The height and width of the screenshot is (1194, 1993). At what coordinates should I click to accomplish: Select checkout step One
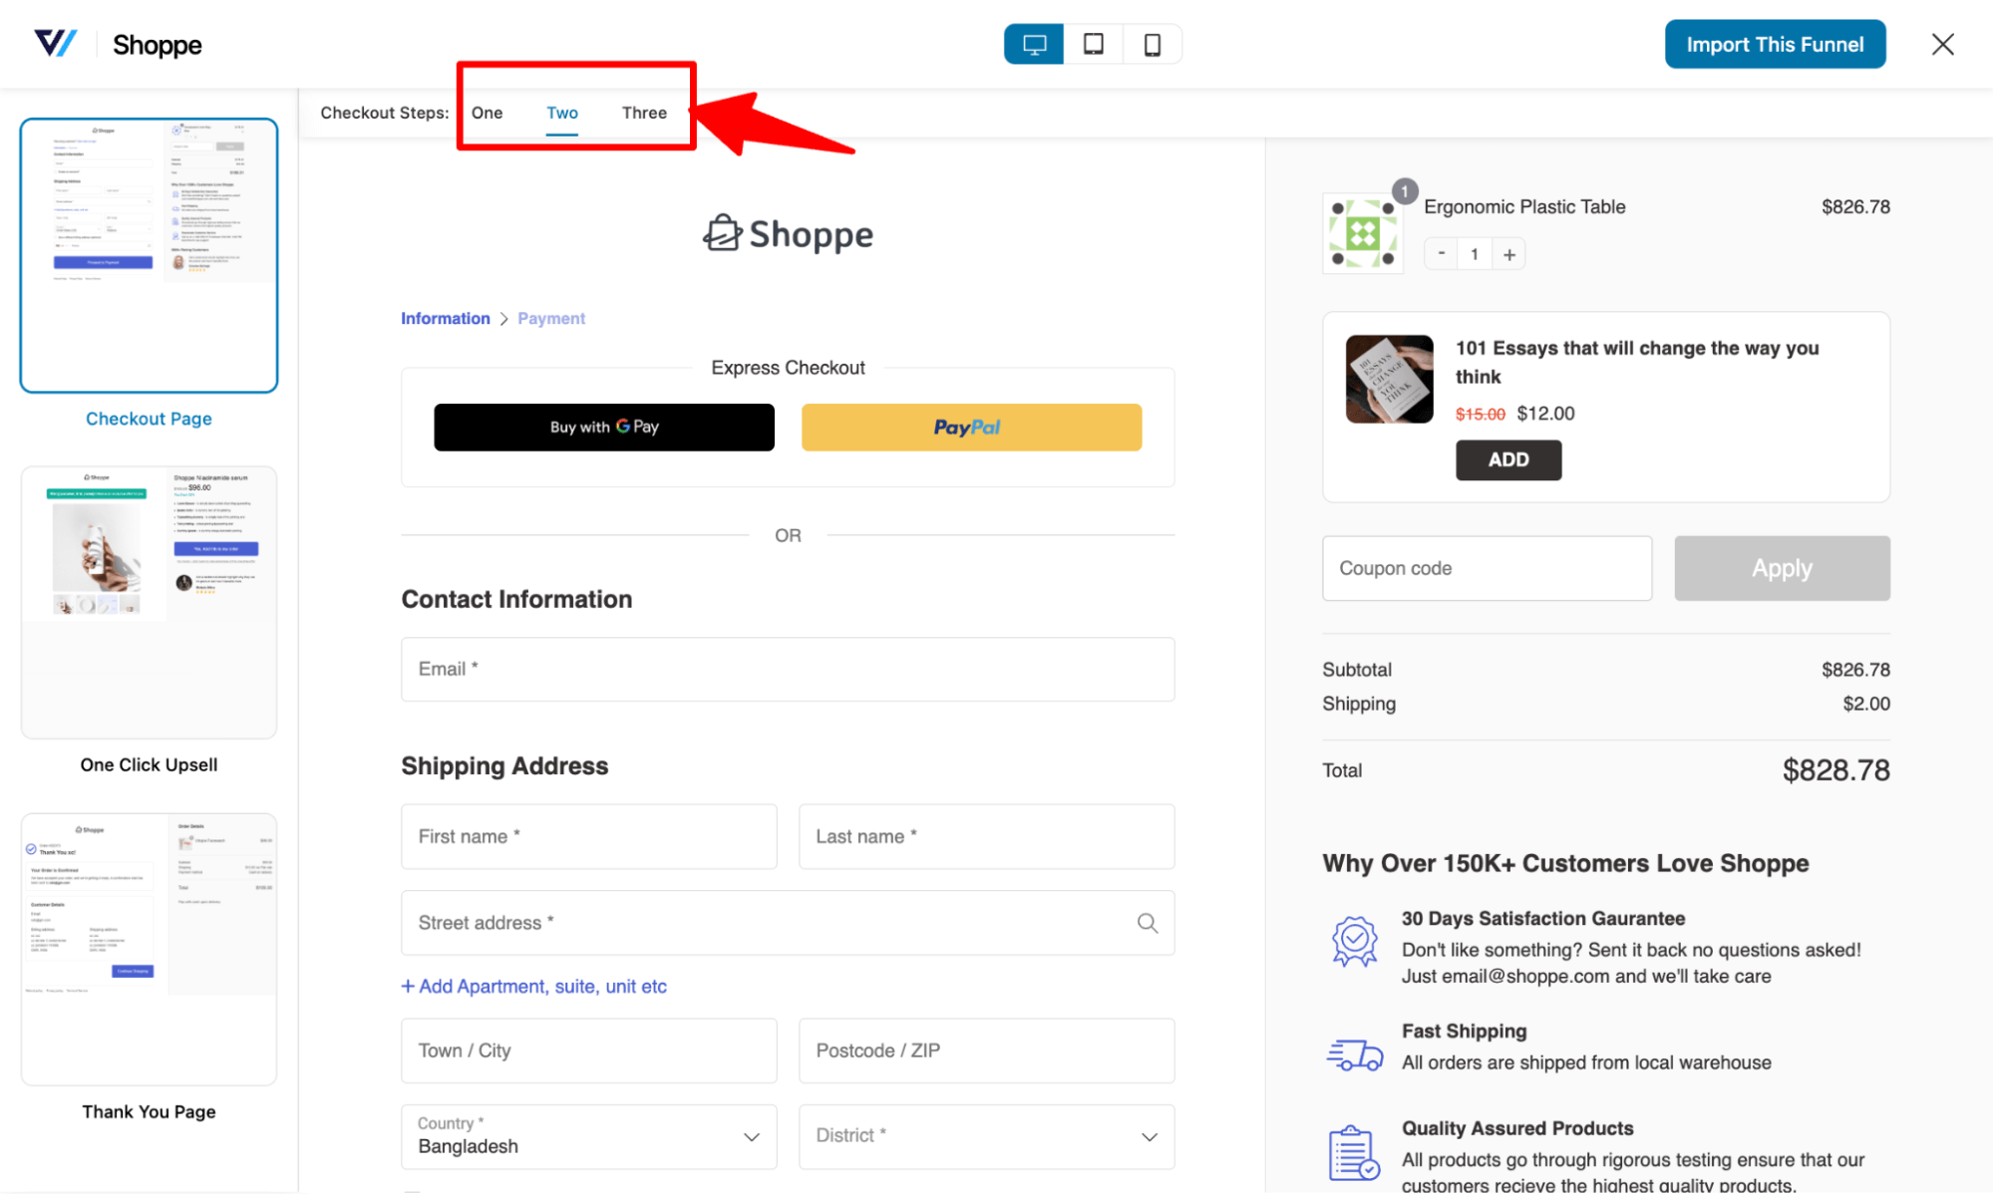[x=487, y=113]
